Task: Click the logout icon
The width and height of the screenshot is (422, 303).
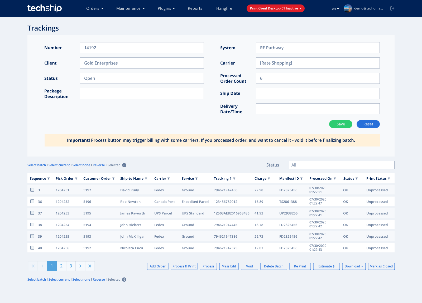Action: tap(392, 8)
